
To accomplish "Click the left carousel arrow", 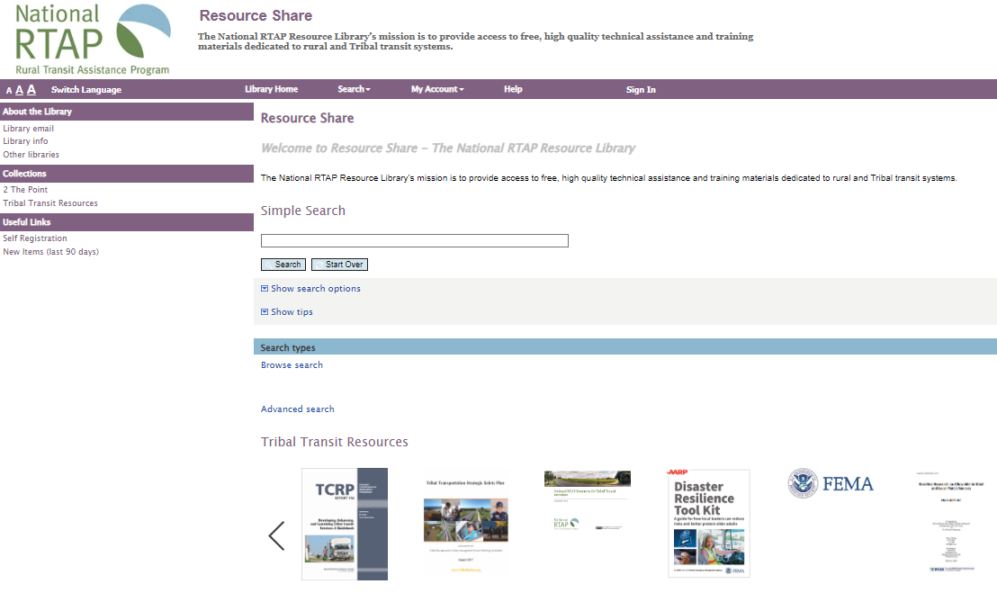I will click(275, 535).
